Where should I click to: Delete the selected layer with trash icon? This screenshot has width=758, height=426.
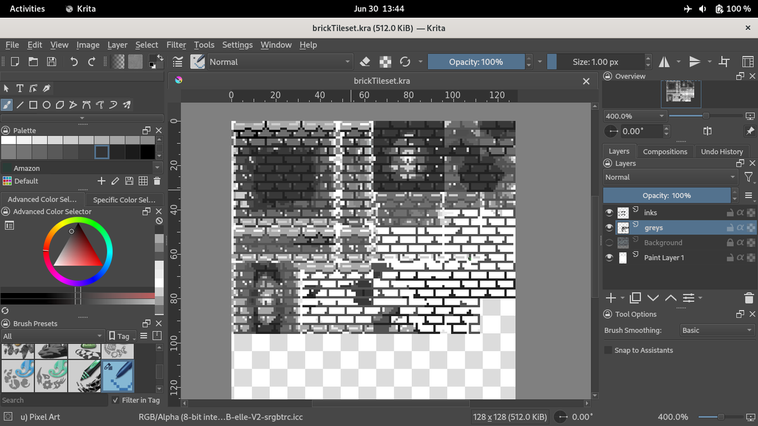click(749, 298)
